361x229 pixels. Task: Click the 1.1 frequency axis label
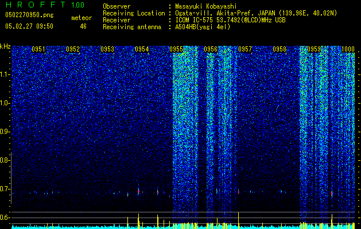click(x=5, y=74)
